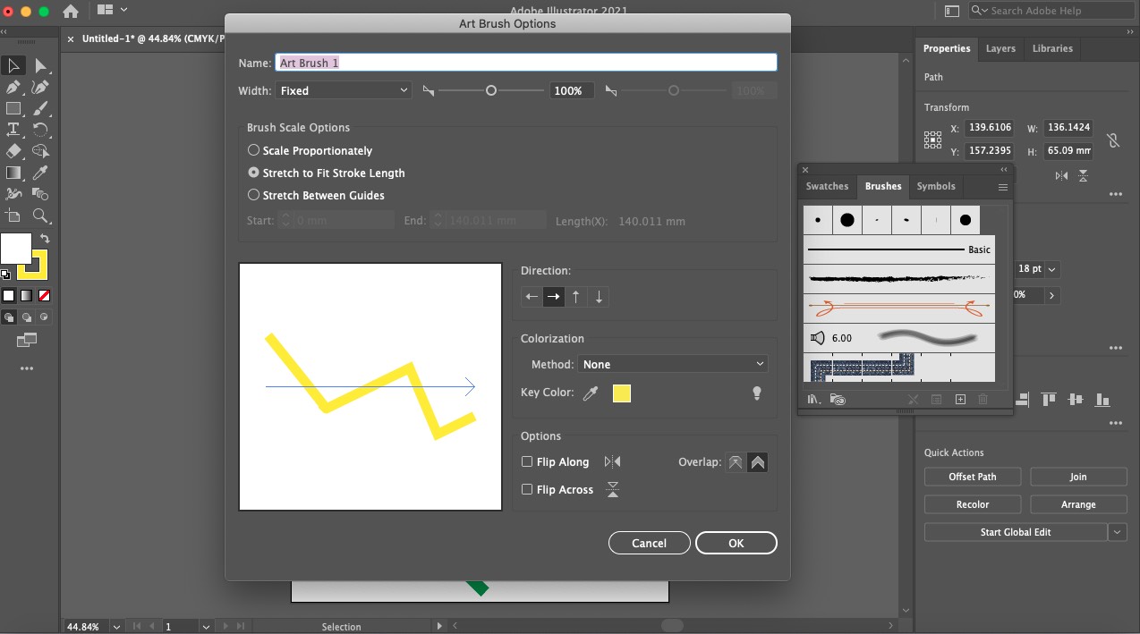
Task: Open the Colorization Method dropdown
Action: (673, 364)
